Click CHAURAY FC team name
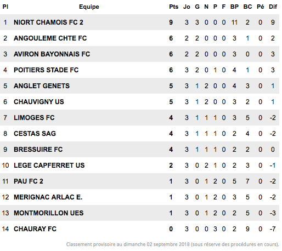The width and height of the screenshot is (282, 251). pos(35,229)
